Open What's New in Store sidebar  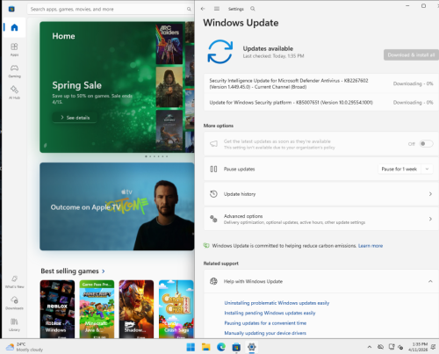pyautogui.click(x=14, y=282)
